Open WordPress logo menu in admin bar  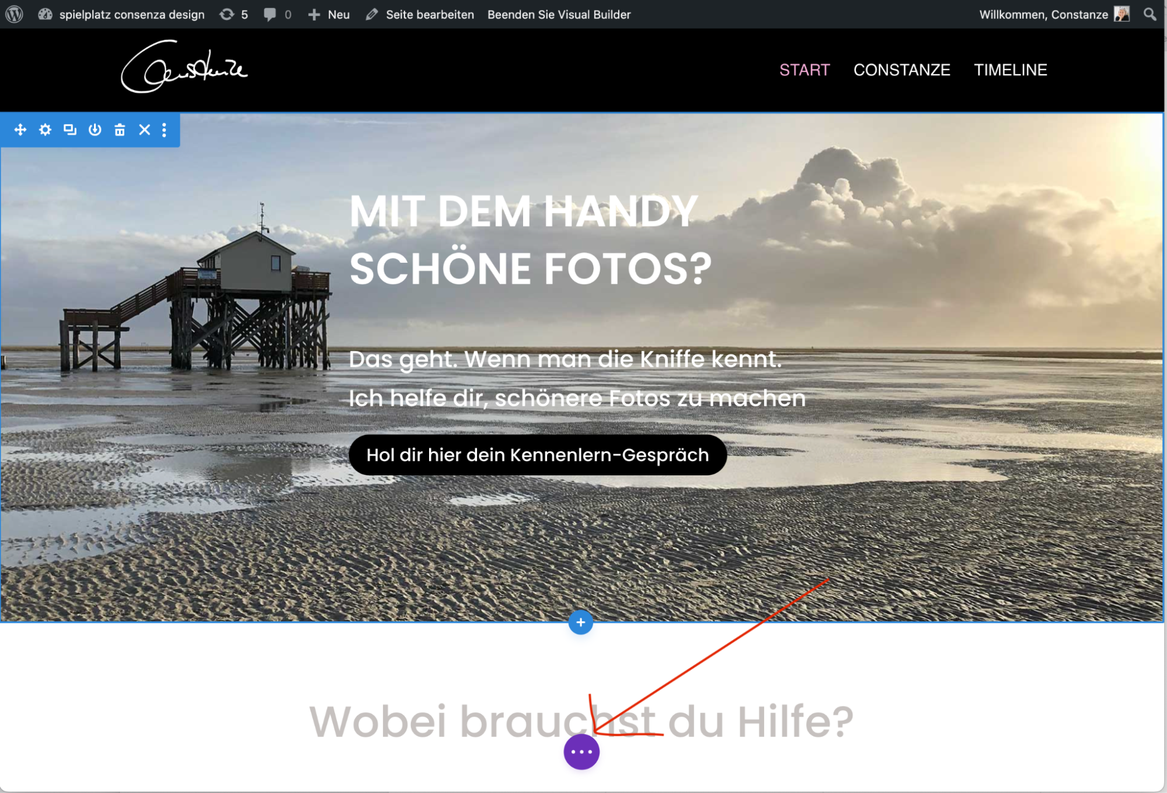tap(14, 14)
